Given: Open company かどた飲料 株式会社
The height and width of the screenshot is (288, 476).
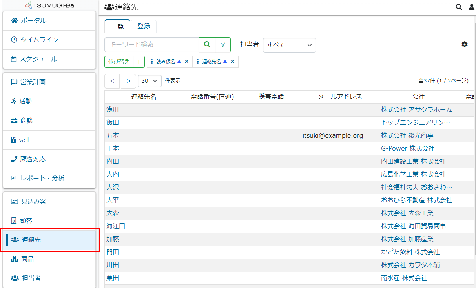Looking at the screenshot, I should click(410, 252).
